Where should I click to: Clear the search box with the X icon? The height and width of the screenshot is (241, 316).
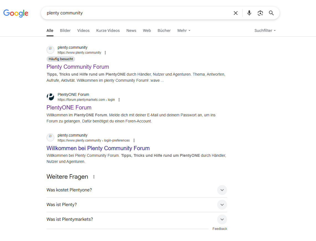(x=236, y=13)
